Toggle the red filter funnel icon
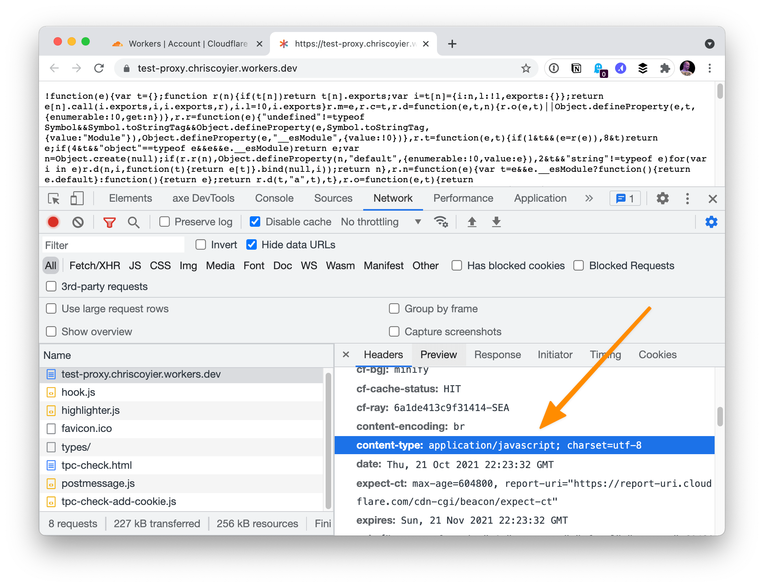 click(x=109, y=222)
